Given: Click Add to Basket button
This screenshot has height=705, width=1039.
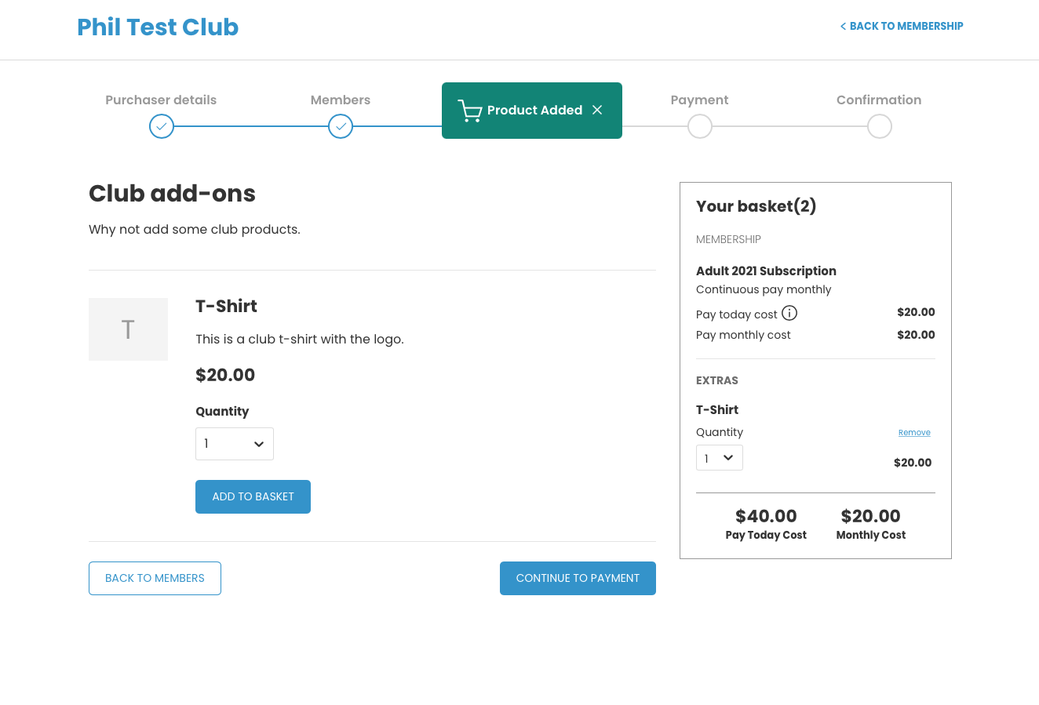Looking at the screenshot, I should [x=253, y=496].
